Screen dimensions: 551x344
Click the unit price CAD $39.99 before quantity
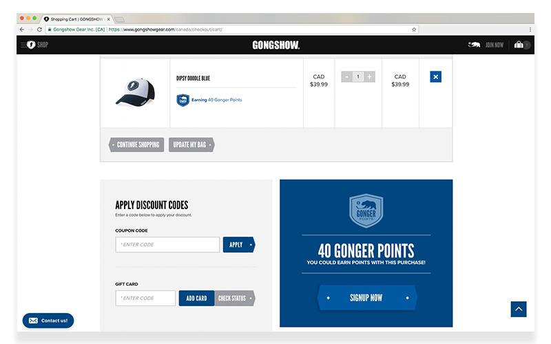tap(319, 80)
